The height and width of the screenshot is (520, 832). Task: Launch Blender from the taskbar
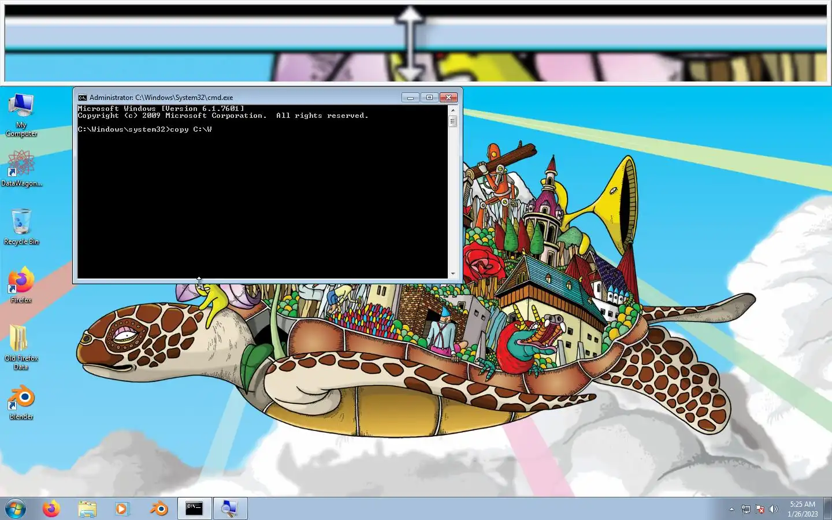(x=158, y=509)
